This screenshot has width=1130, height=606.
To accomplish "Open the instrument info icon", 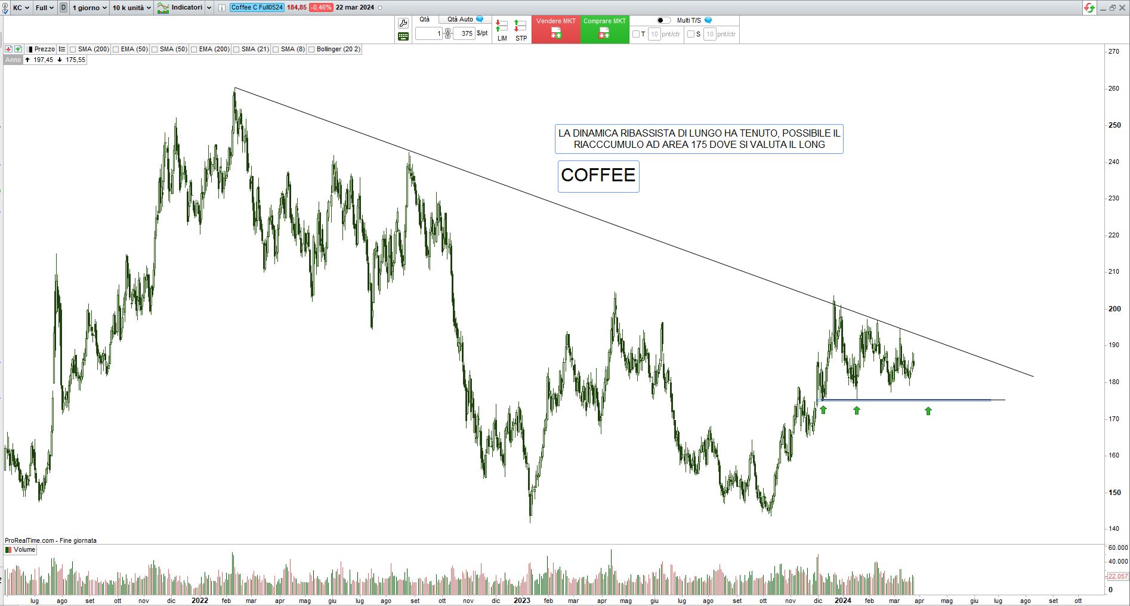I will click(222, 8).
